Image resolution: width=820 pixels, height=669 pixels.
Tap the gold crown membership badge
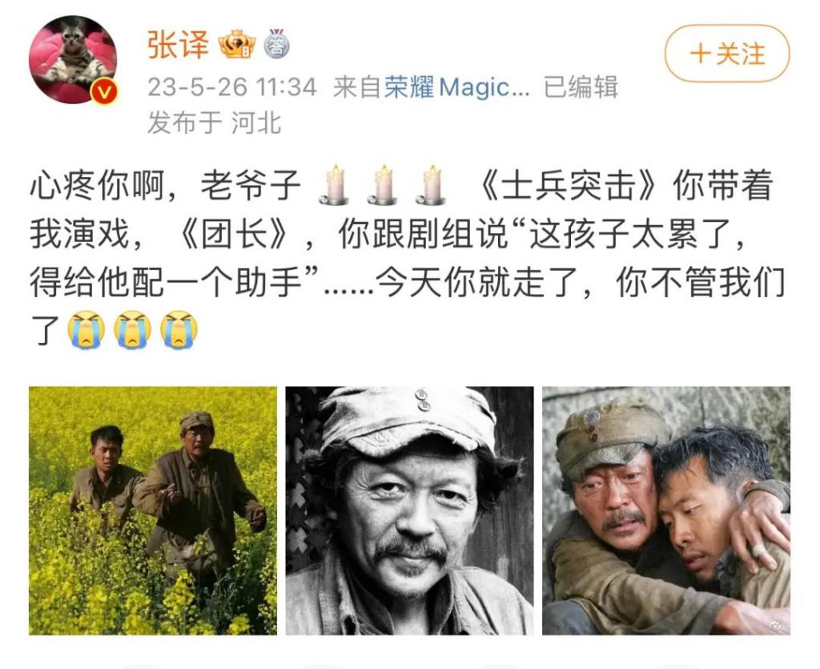[x=237, y=44]
